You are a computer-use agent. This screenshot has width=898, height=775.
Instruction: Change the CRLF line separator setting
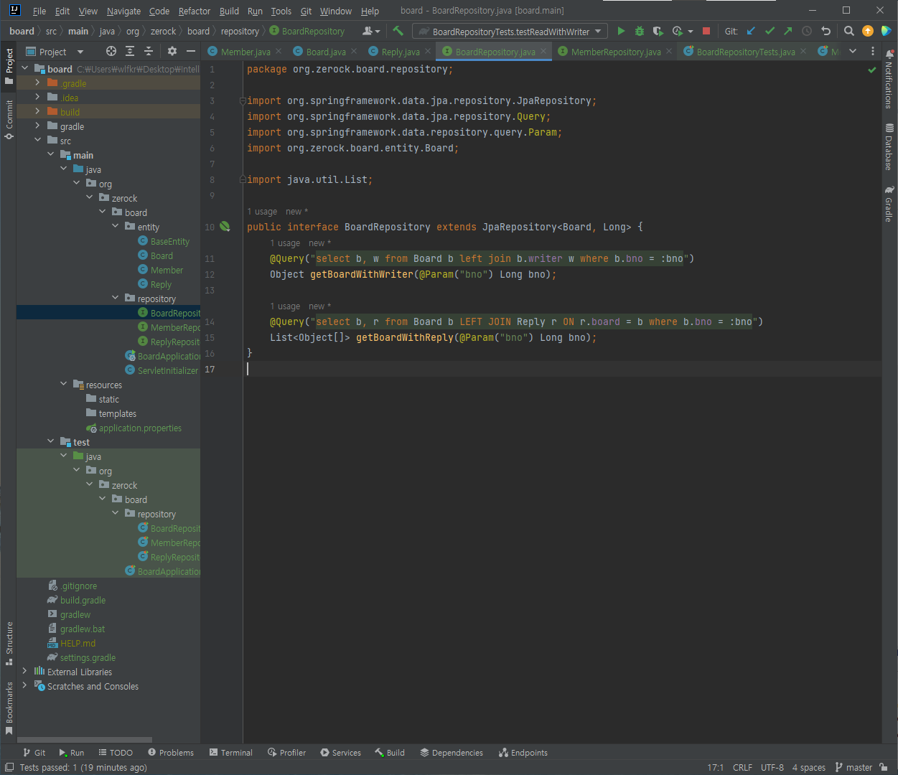coord(742,767)
